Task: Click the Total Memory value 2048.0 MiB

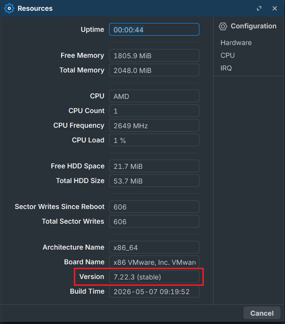Action: [x=154, y=70]
